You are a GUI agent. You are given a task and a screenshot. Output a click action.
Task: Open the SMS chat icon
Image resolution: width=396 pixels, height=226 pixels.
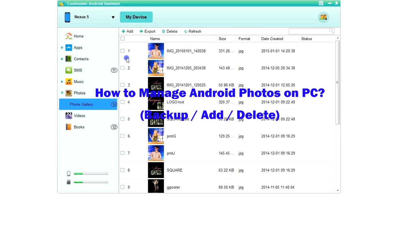click(x=69, y=70)
